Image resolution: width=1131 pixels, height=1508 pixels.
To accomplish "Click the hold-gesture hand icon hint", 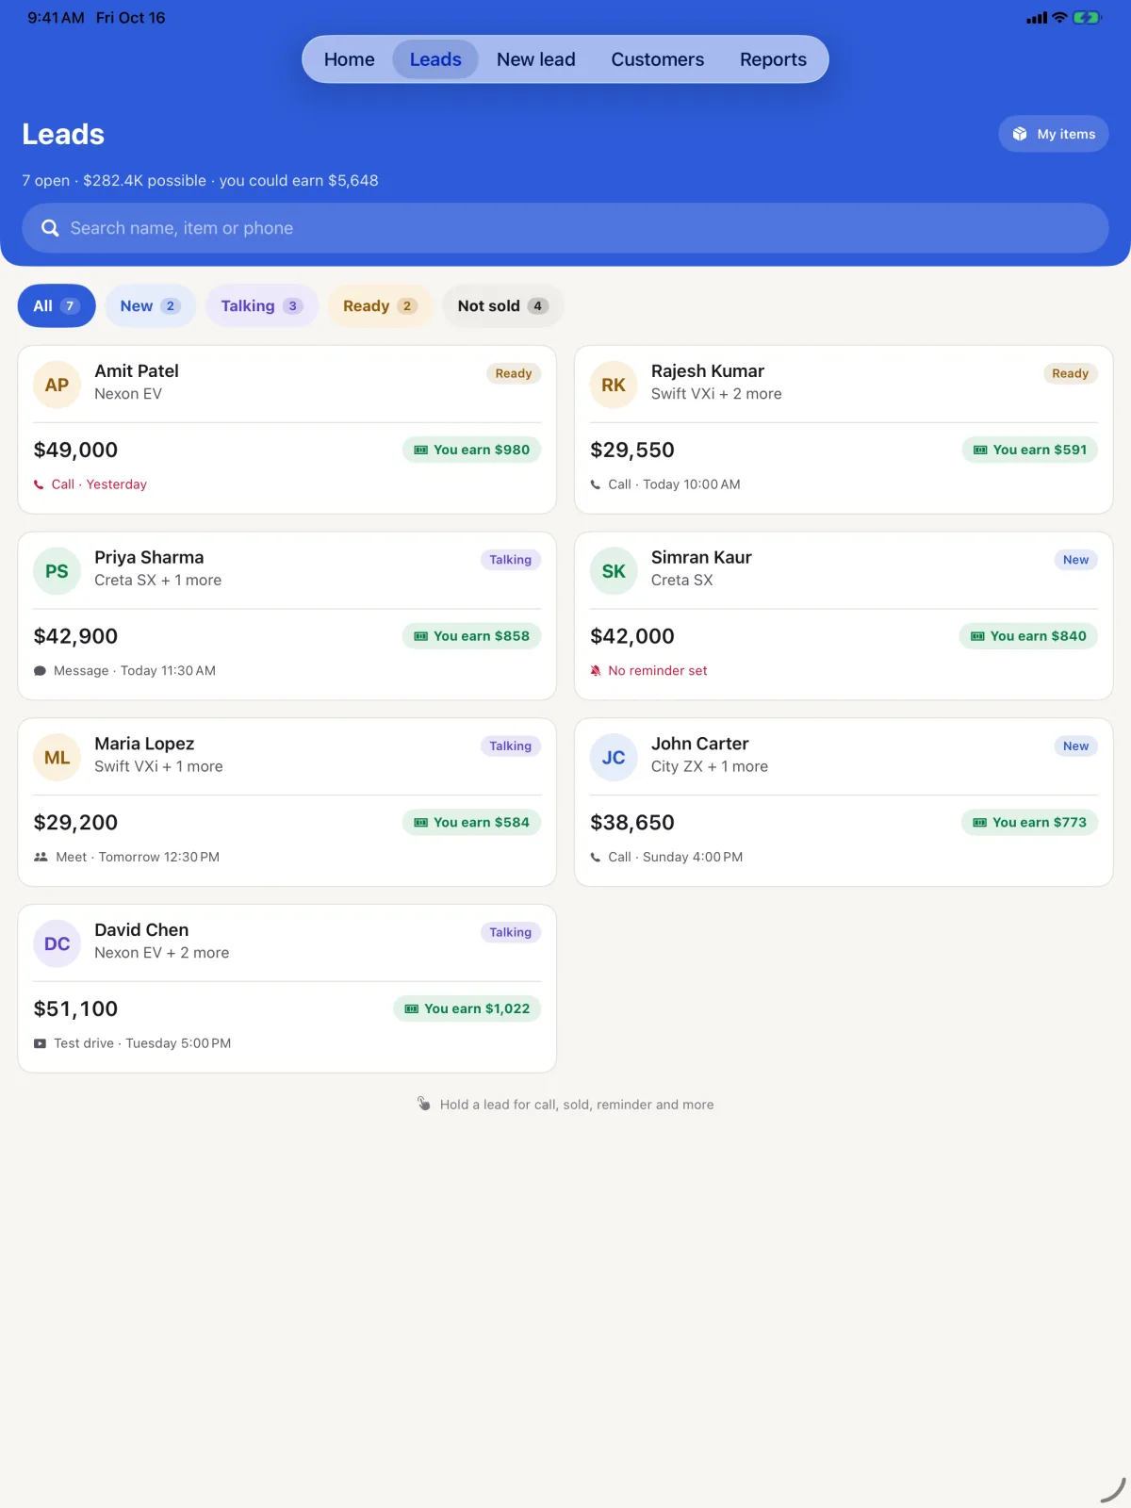I will [424, 1104].
